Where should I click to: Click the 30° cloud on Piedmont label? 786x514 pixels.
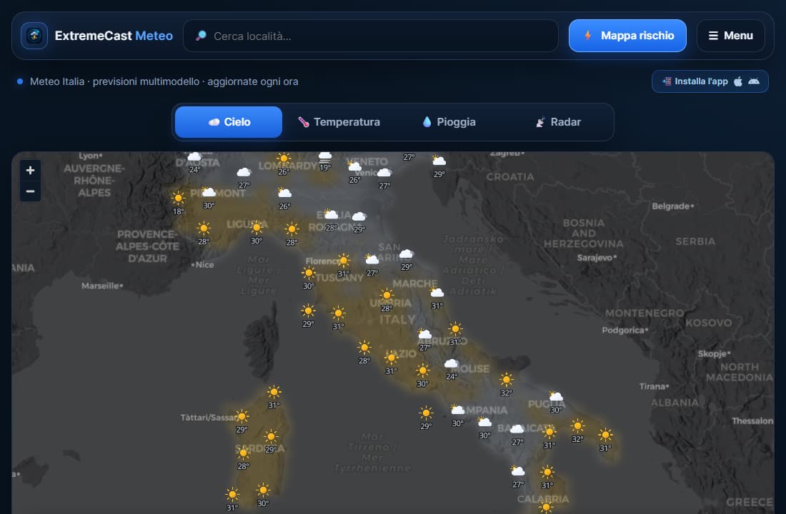[x=209, y=192]
